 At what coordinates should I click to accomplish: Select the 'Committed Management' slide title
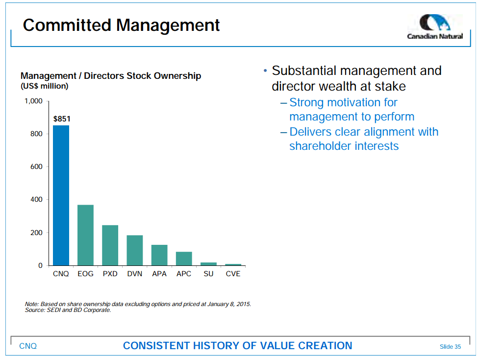click(121, 25)
